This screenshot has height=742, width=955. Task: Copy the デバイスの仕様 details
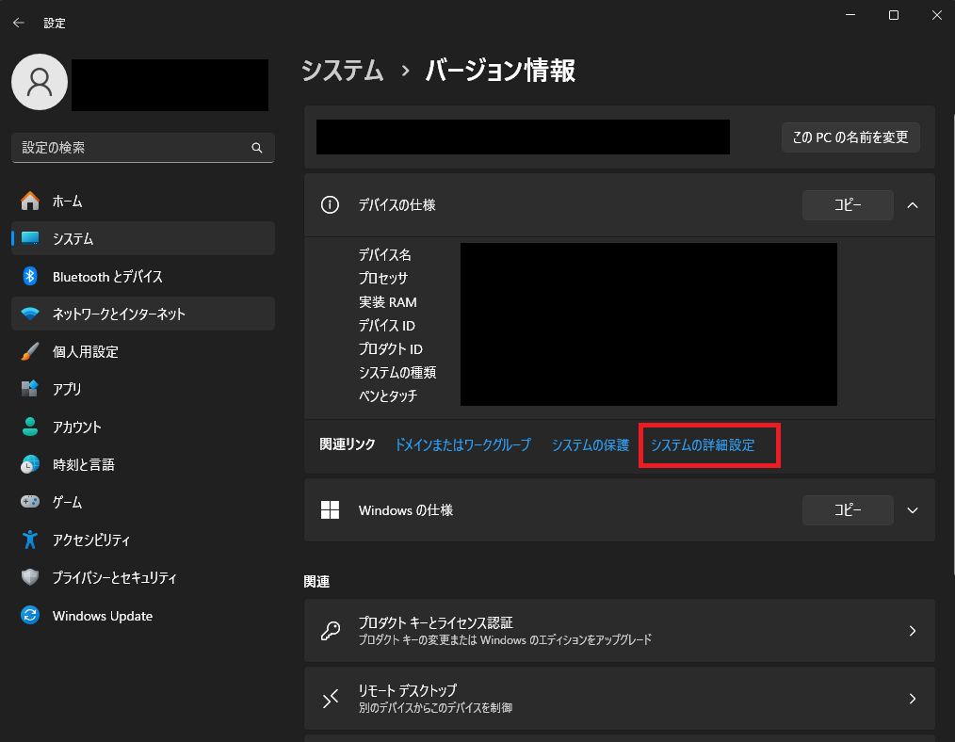tap(848, 205)
